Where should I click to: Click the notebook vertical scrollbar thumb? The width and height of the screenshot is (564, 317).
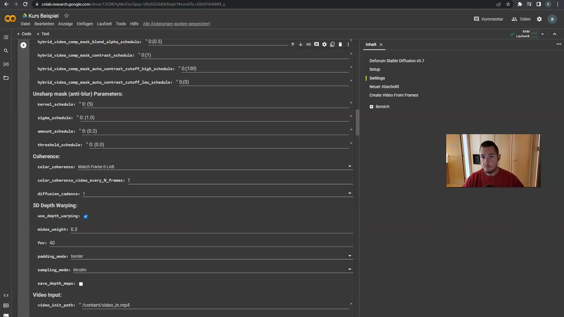point(357,122)
